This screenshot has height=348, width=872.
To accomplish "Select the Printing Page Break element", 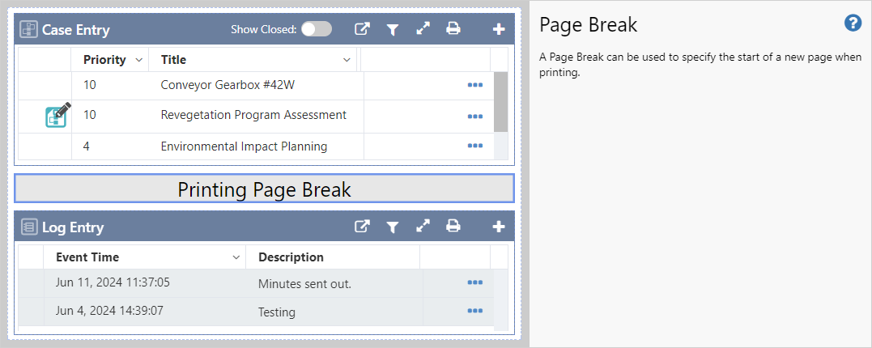I will (x=264, y=189).
